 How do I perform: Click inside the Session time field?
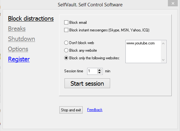point(92,71)
